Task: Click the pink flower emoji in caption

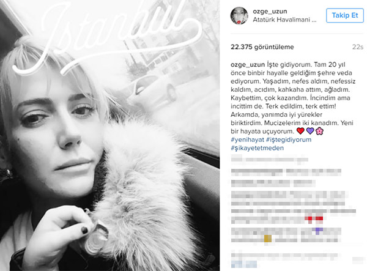Action: tap(319, 131)
